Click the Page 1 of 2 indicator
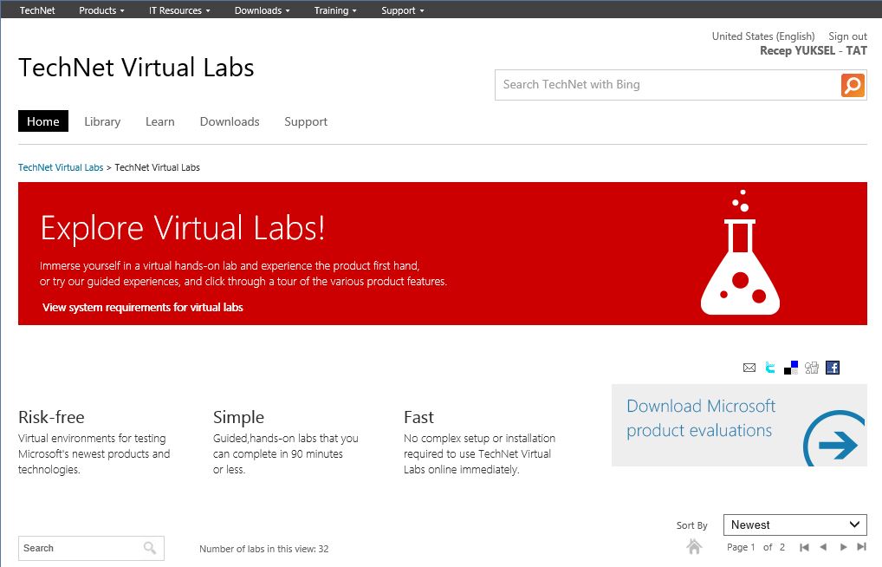882x567 pixels. click(x=756, y=547)
